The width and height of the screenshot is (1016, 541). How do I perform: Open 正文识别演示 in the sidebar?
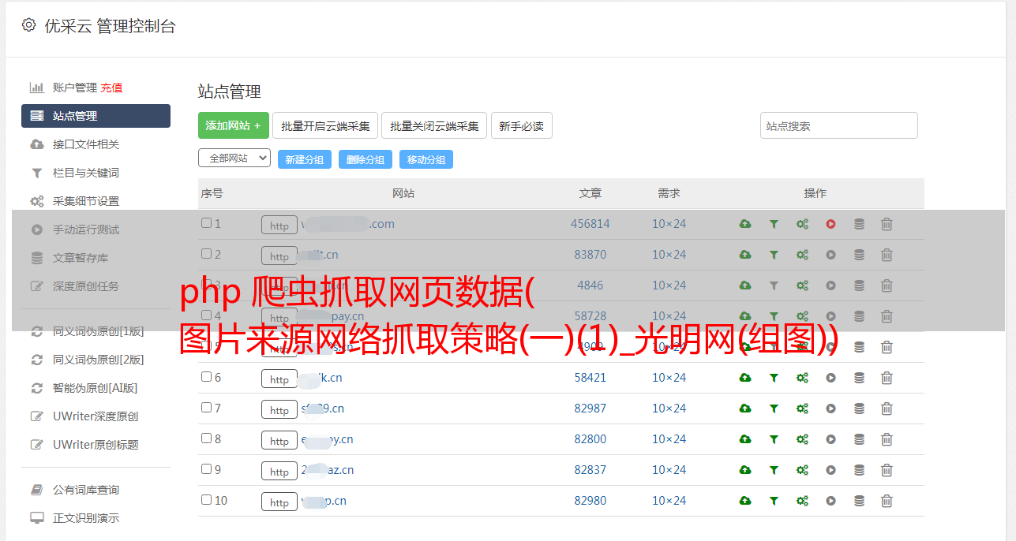tap(86, 518)
